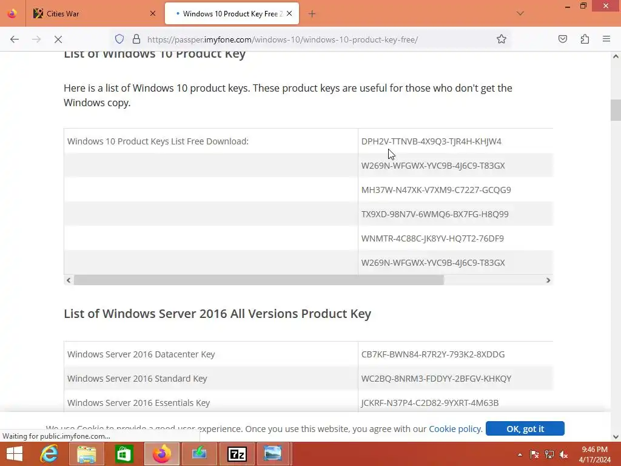
Task: Launch Internet Explorer from taskbar
Action: click(x=49, y=454)
